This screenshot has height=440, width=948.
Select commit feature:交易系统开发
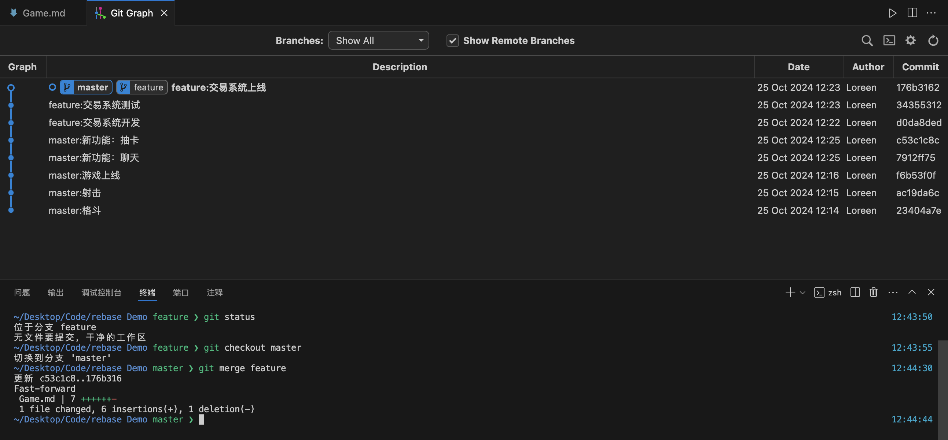pyautogui.click(x=94, y=122)
